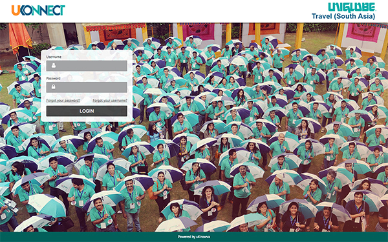Click the 'Travel (South Asia)' text
The width and height of the screenshot is (388, 242).
[343, 16]
